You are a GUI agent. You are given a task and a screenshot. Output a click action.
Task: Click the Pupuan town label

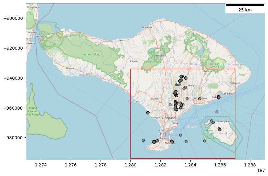pos(134,61)
